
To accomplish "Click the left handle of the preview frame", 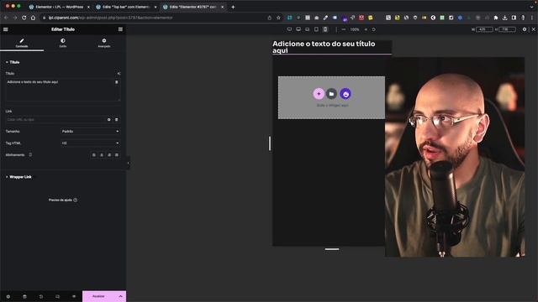I will (270, 143).
